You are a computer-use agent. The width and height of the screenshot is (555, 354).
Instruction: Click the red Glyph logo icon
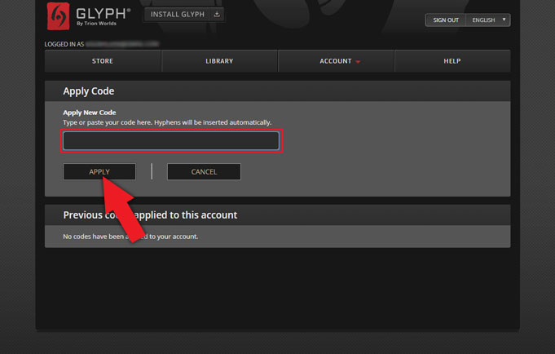(58, 15)
